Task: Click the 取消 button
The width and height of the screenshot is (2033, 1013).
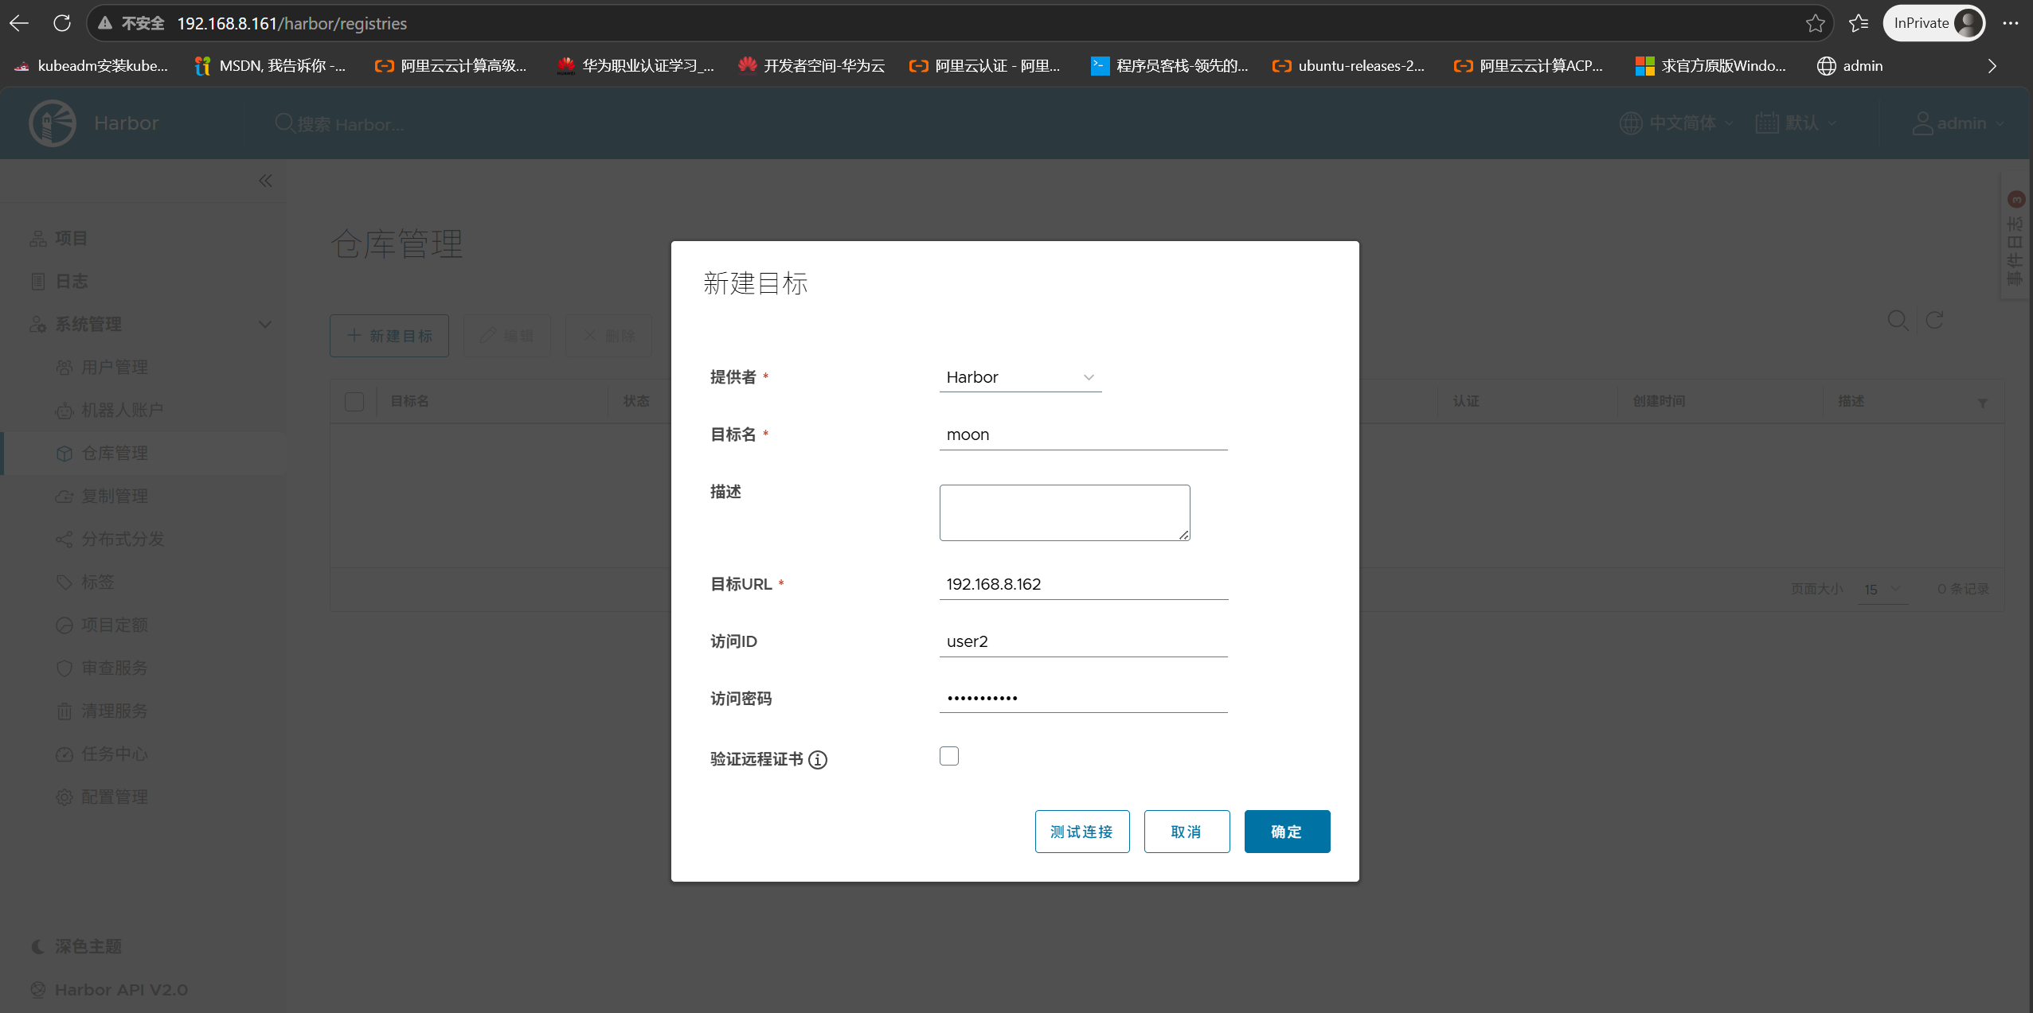Action: point(1187,832)
